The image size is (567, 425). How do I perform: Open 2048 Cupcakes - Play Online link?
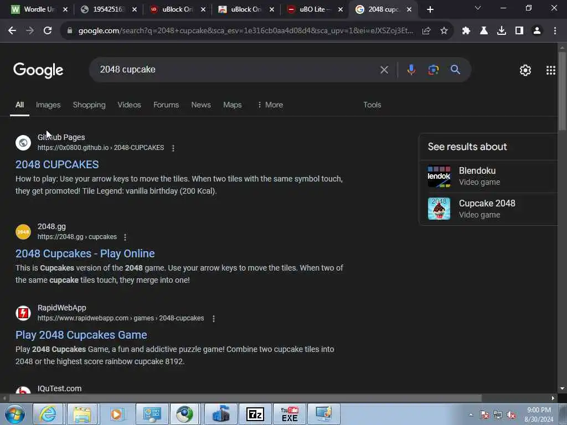(x=85, y=253)
